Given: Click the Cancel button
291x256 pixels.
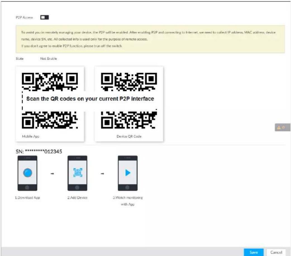Looking at the screenshot, I should coord(276,252).
